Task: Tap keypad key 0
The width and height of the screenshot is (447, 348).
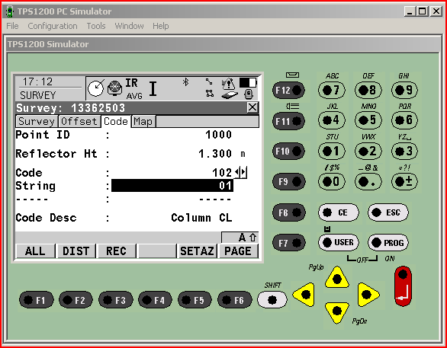Action: coord(332,181)
